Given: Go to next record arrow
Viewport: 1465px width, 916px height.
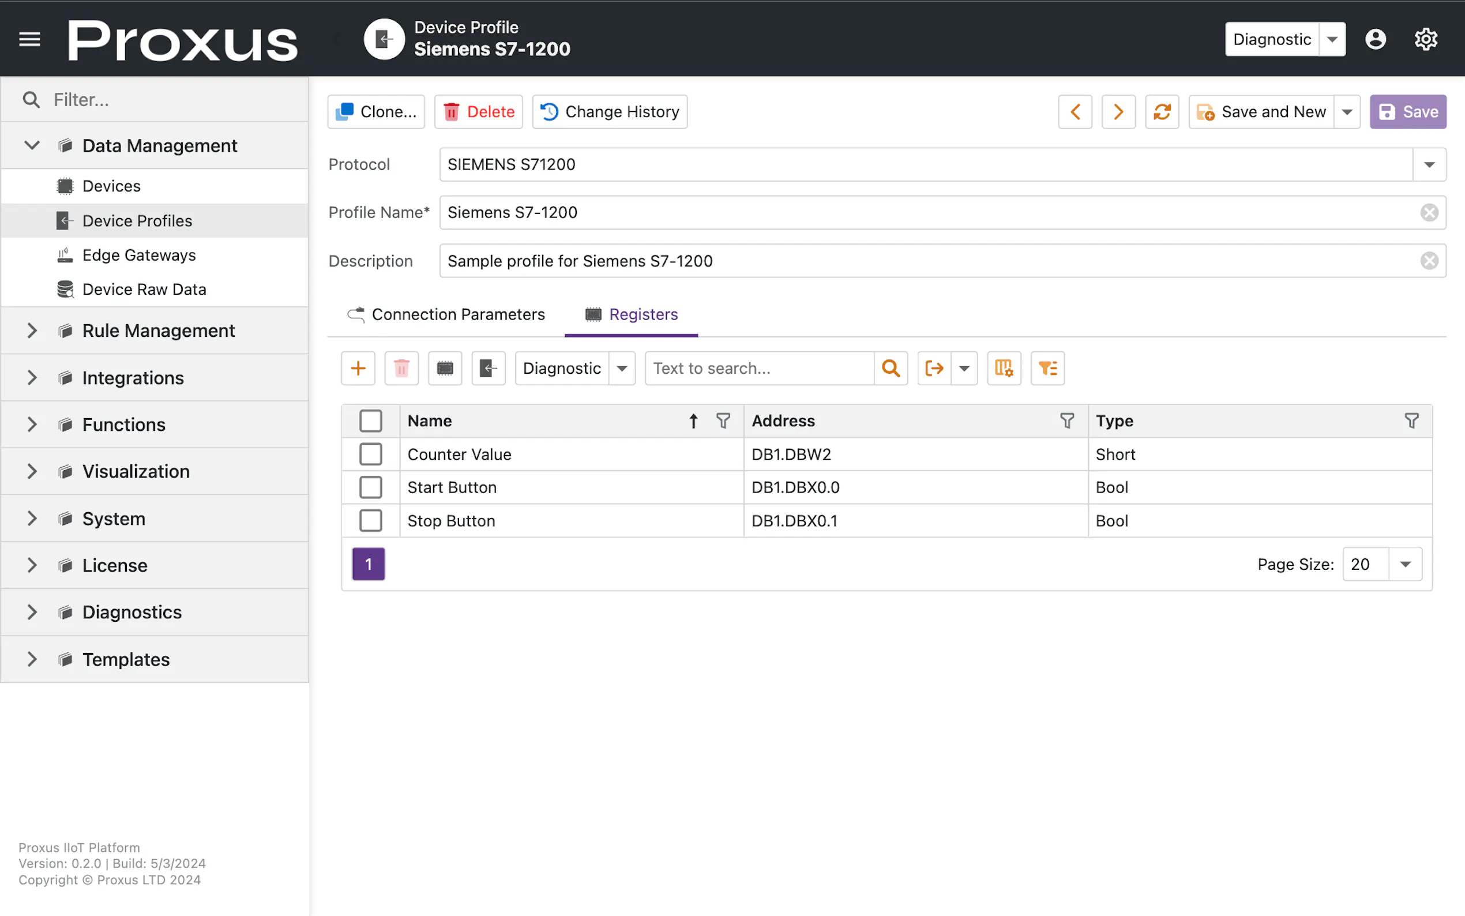Looking at the screenshot, I should click(x=1118, y=111).
